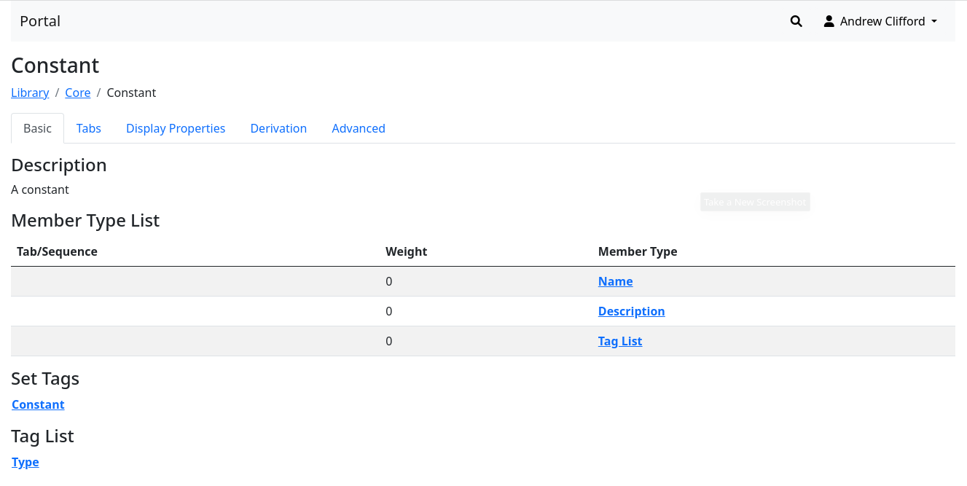Open the Constant link under Set Tags
This screenshot has height=486, width=967.
click(38, 404)
